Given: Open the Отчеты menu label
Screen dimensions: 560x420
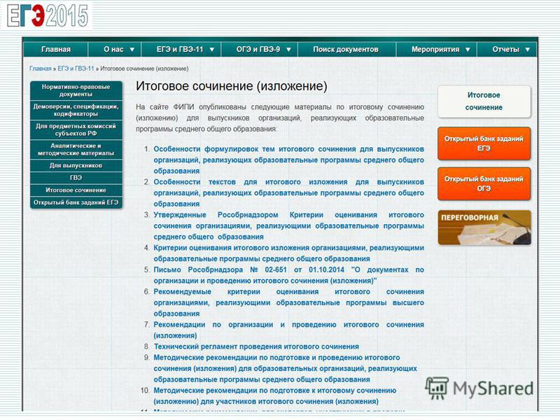Looking at the screenshot, I should (505, 49).
